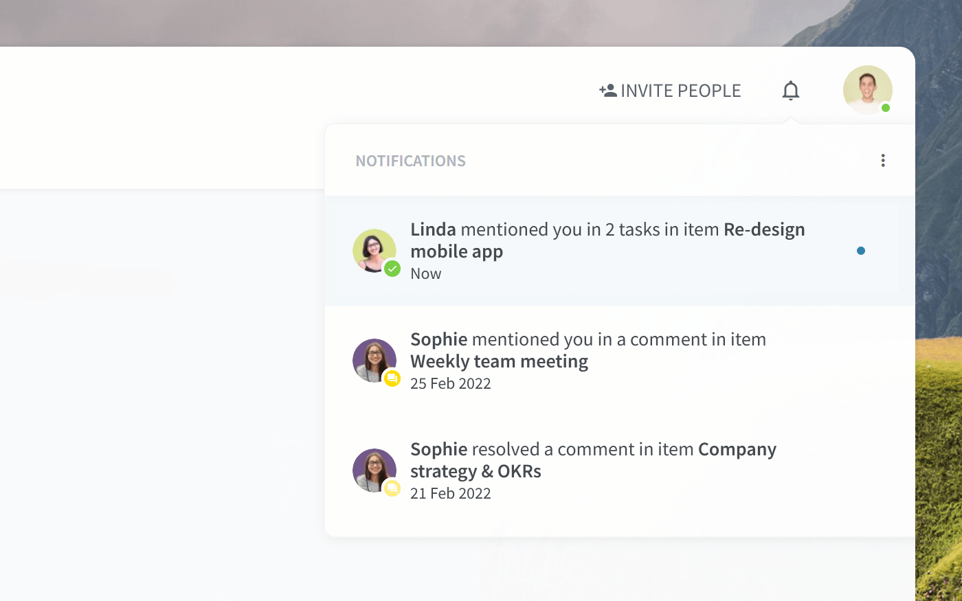Select Sophie's mentioned-you notification row

pos(620,361)
